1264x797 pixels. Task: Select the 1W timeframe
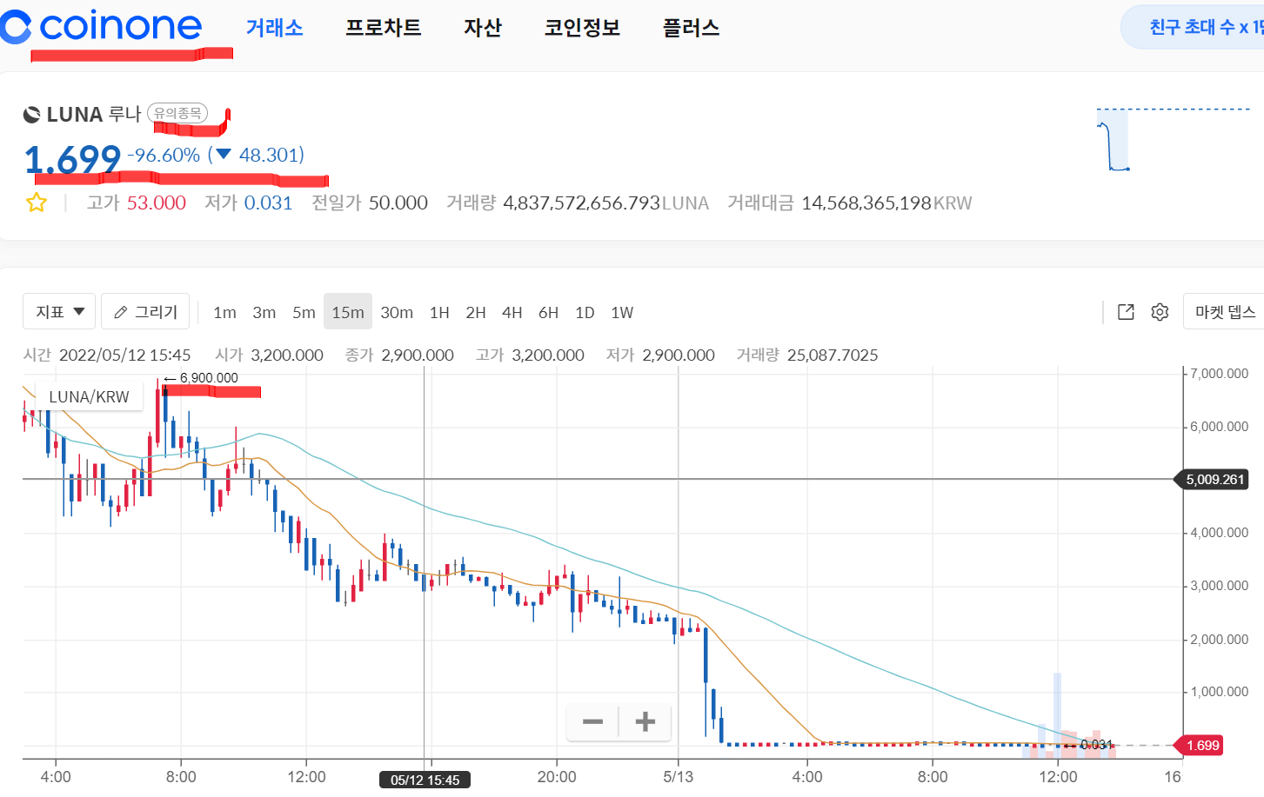[x=622, y=312]
